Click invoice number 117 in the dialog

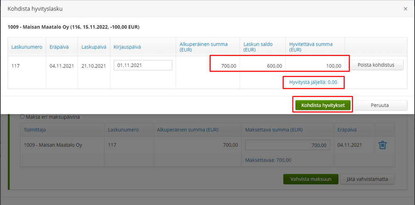[15, 66]
